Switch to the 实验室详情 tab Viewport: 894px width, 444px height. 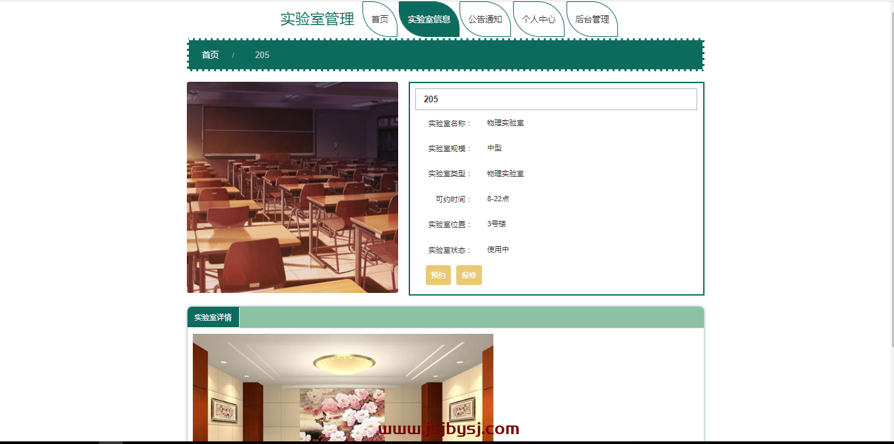pyautogui.click(x=213, y=317)
